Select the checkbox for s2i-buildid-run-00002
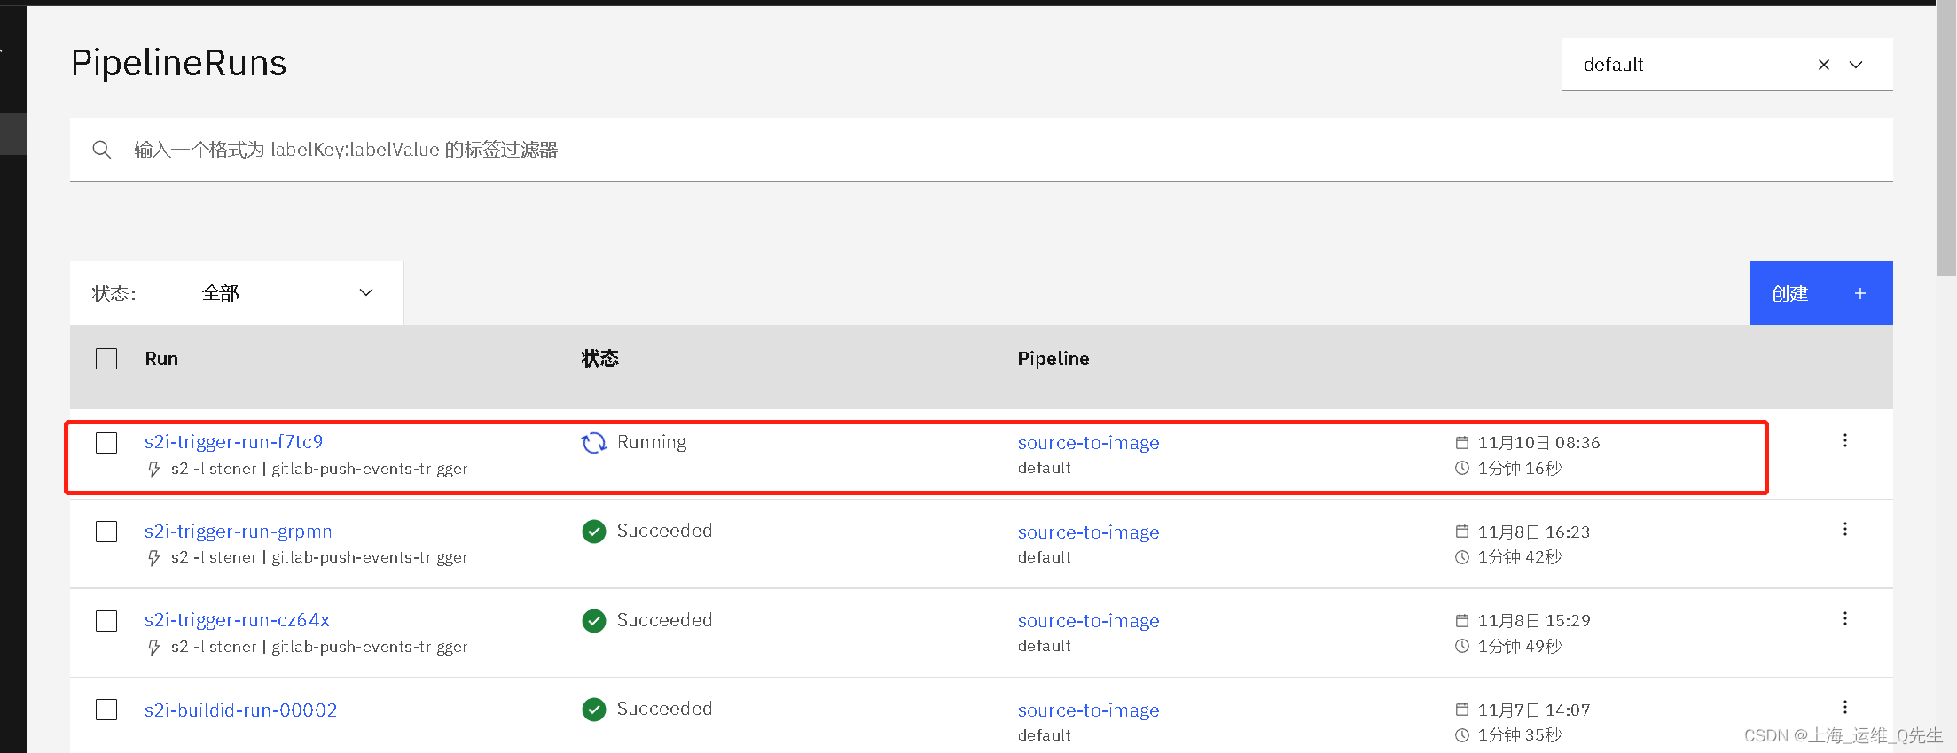Image resolution: width=1957 pixels, height=753 pixels. (x=106, y=710)
